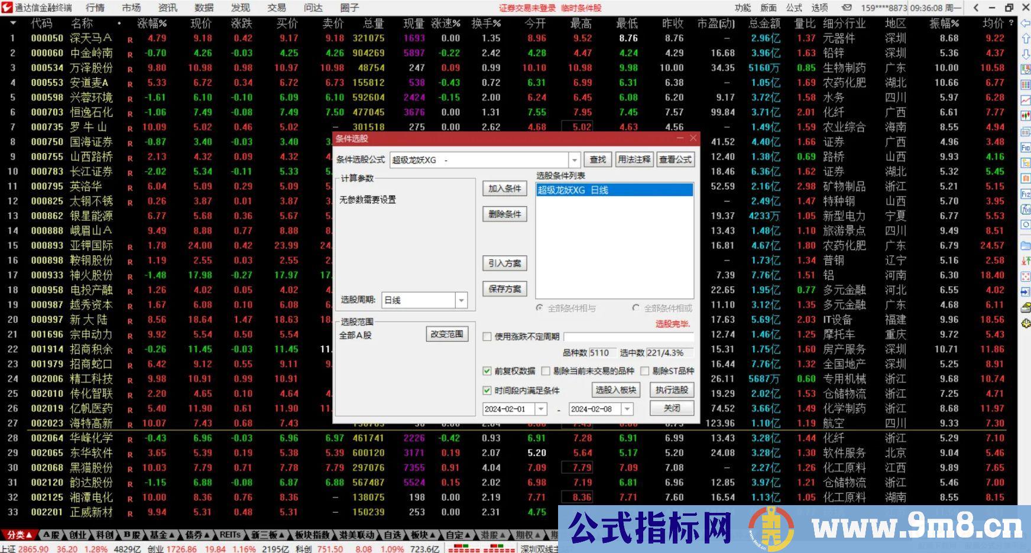
Task: Click stock code 002125 in the list
Action: coord(47,497)
